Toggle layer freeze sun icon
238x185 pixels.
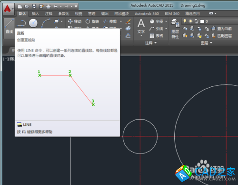point(190,21)
